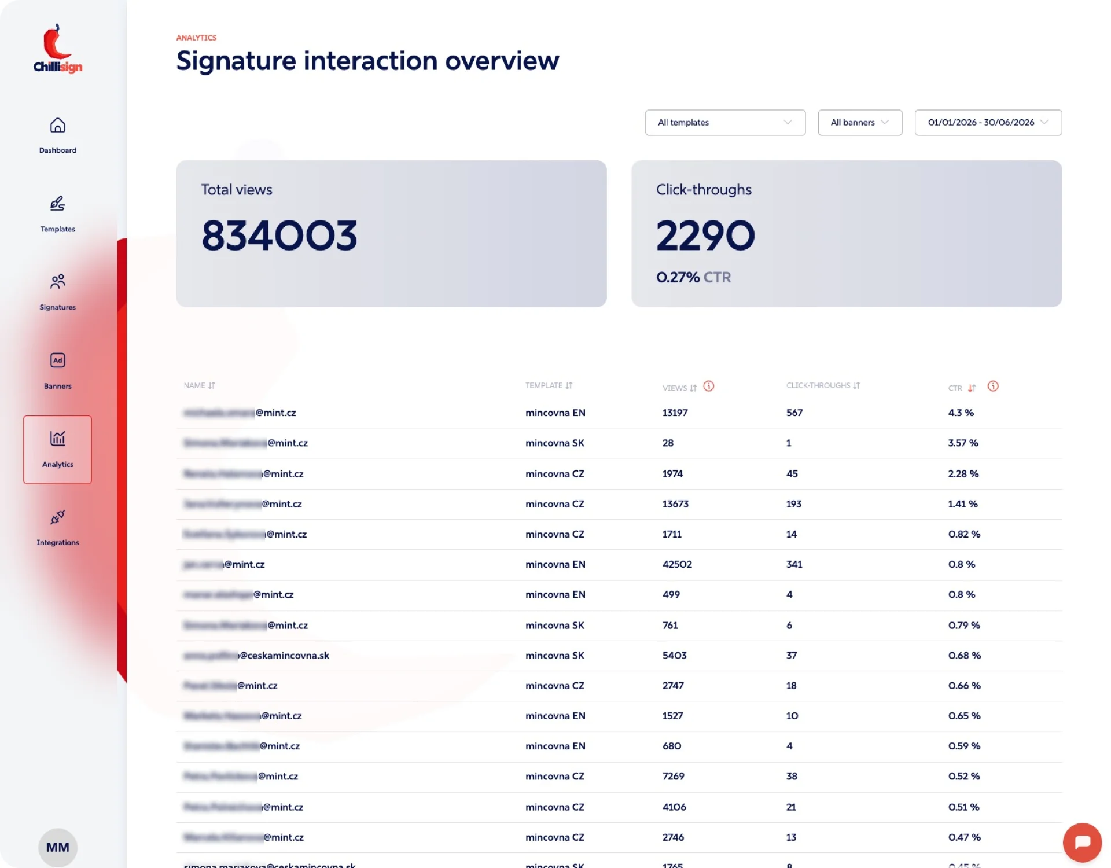Image resolution: width=1111 pixels, height=868 pixels.
Task: Open the Banners Ad icon
Action: [x=57, y=361]
